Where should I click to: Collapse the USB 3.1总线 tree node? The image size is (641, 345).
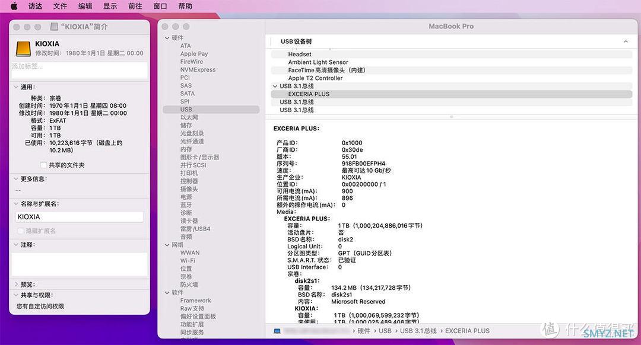coord(275,86)
